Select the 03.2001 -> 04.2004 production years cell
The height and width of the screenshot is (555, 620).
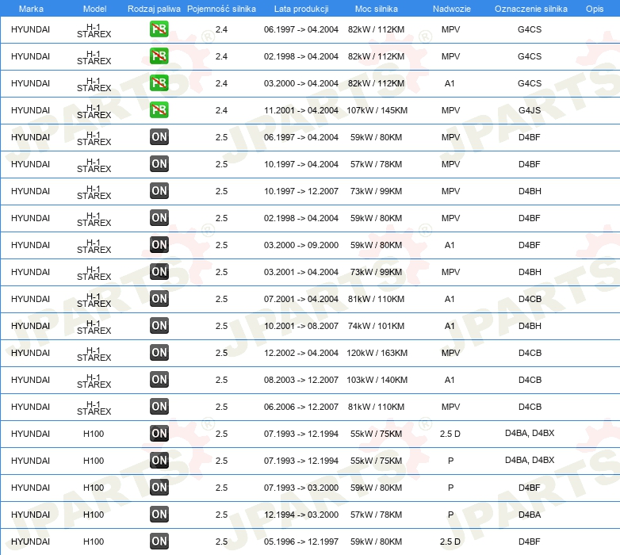[301, 272]
